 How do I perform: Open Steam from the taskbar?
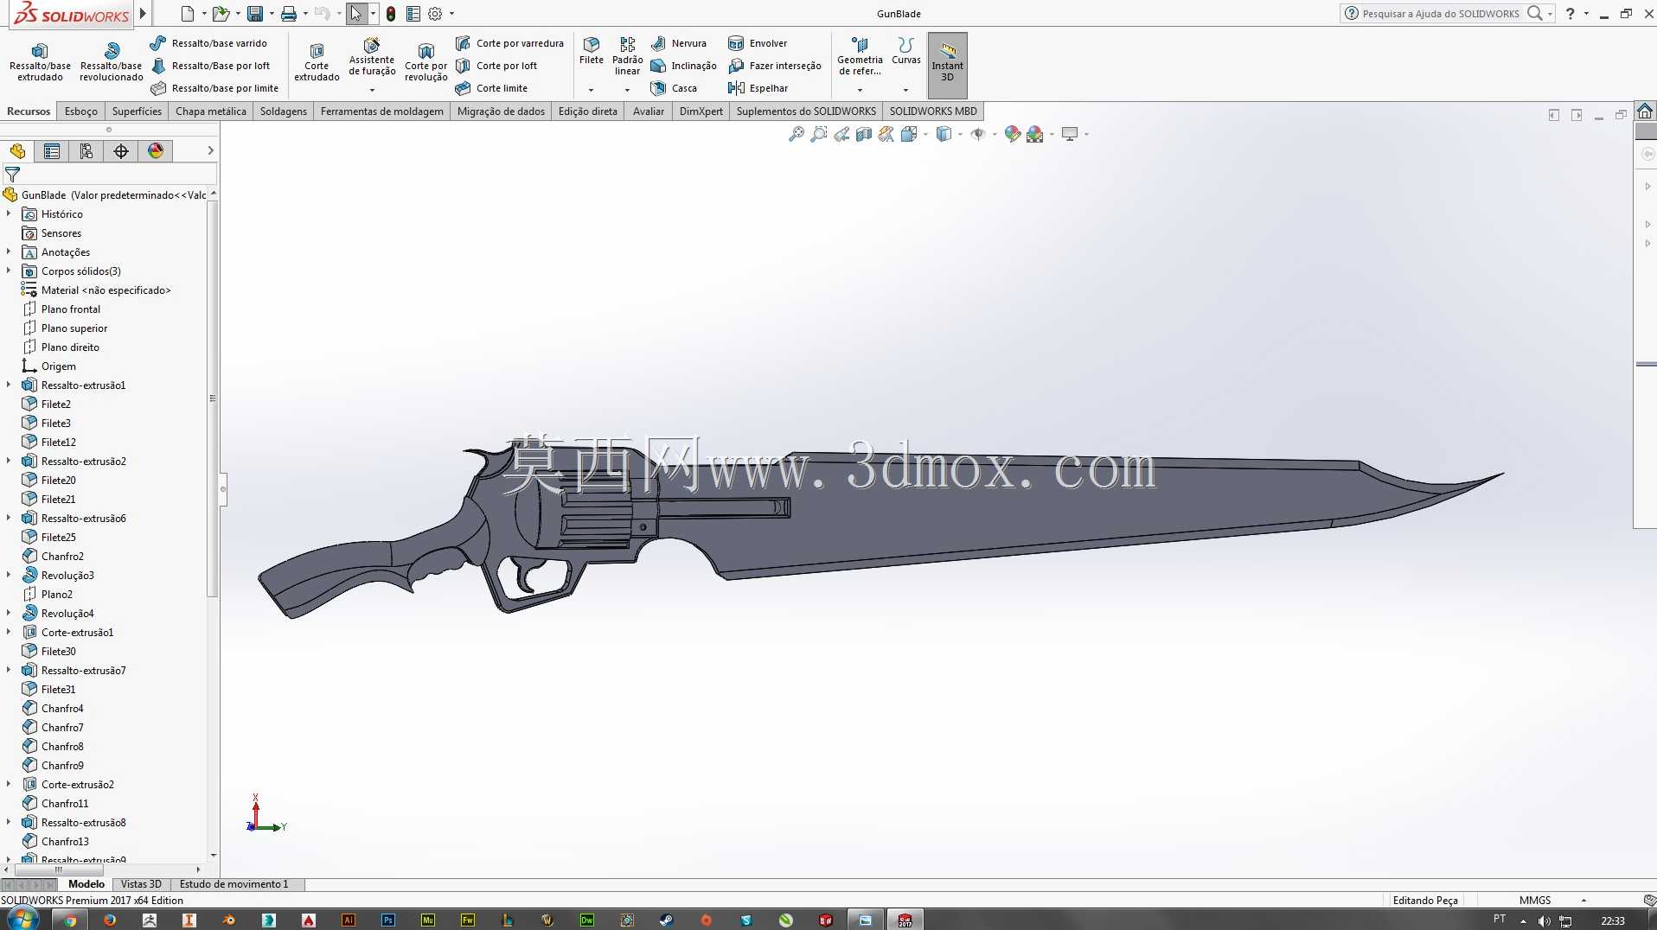tap(667, 920)
